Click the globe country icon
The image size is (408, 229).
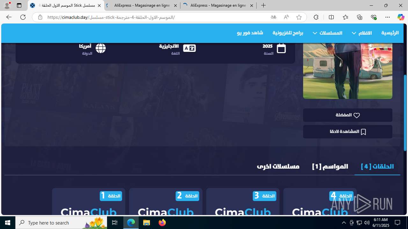(x=101, y=48)
